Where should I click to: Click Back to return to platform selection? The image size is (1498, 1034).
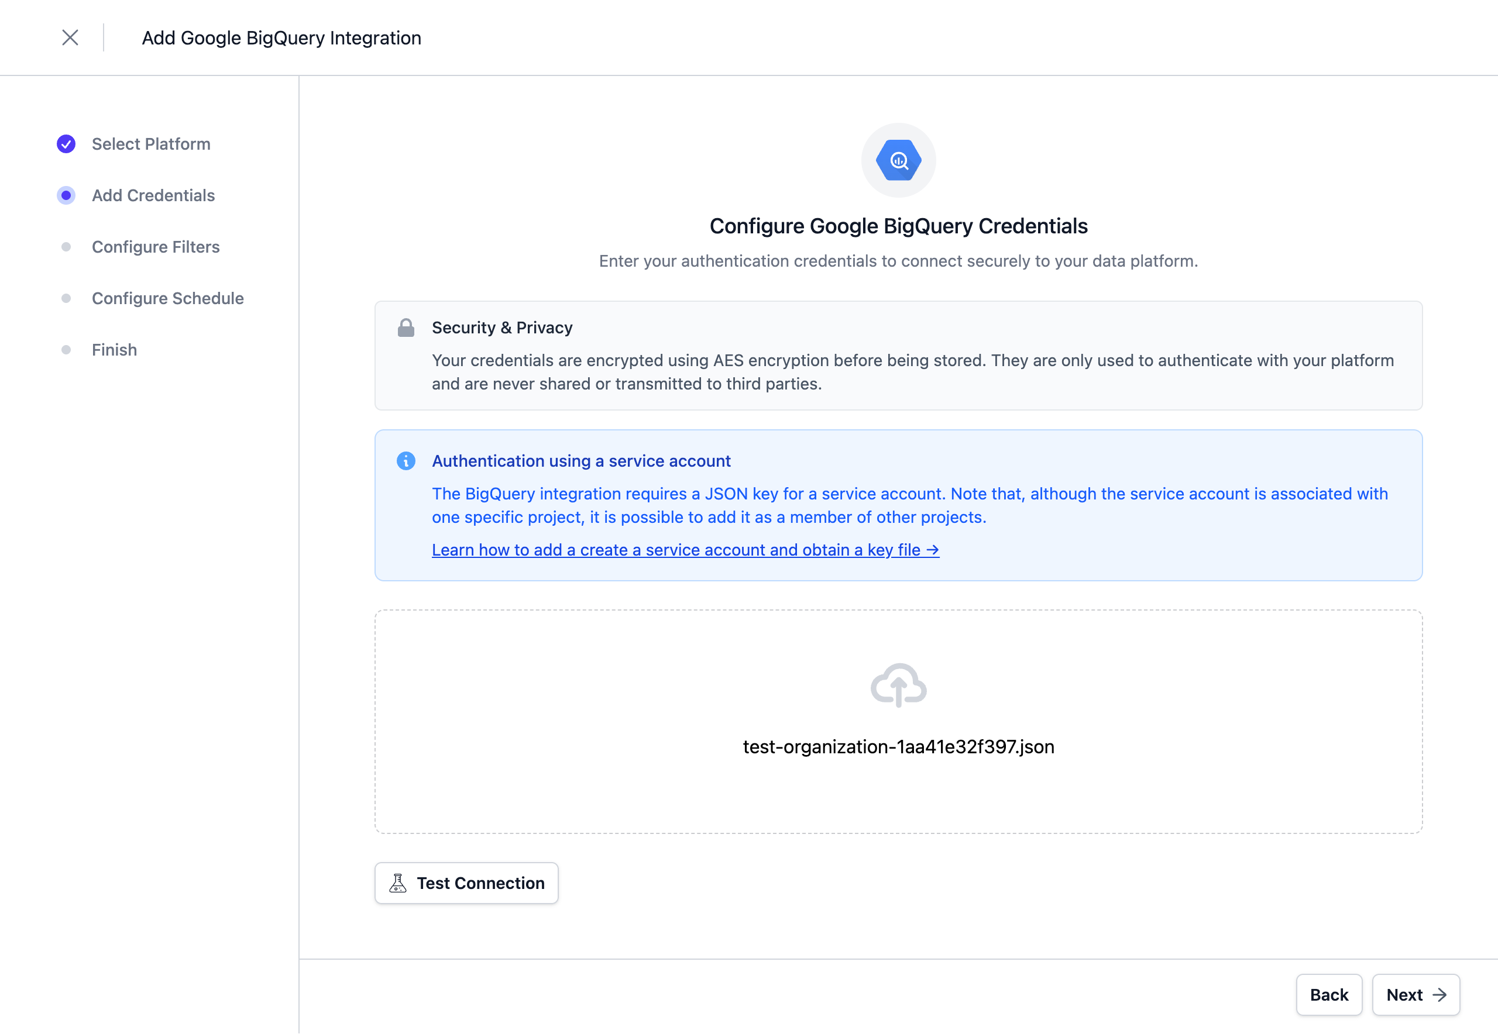pos(1329,994)
